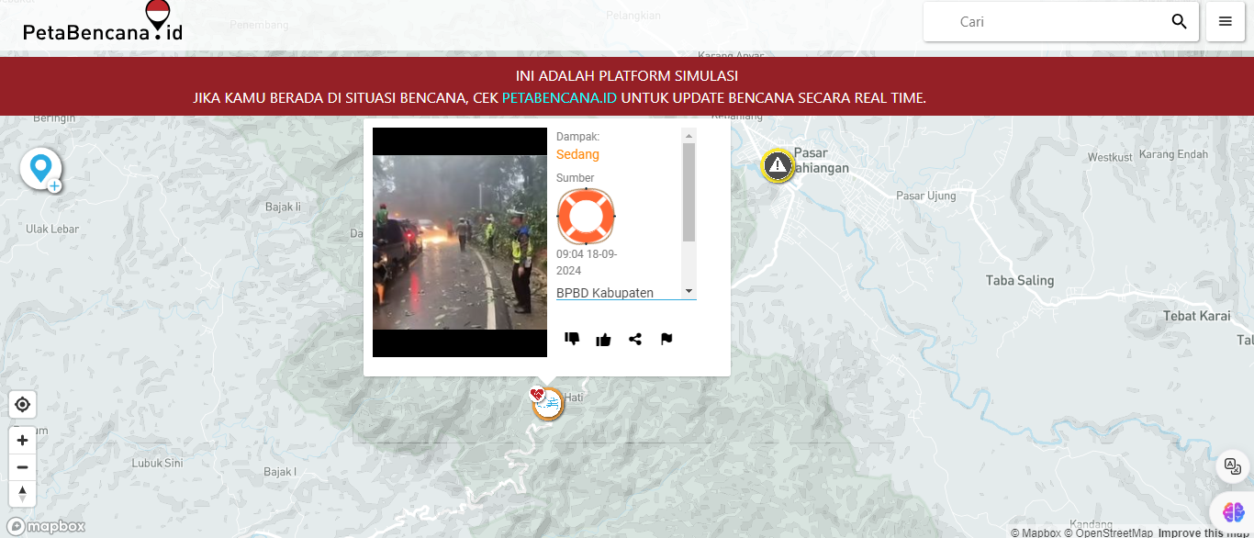Click the add report location pin button
The width and height of the screenshot is (1254, 538).
tap(41, 170)
